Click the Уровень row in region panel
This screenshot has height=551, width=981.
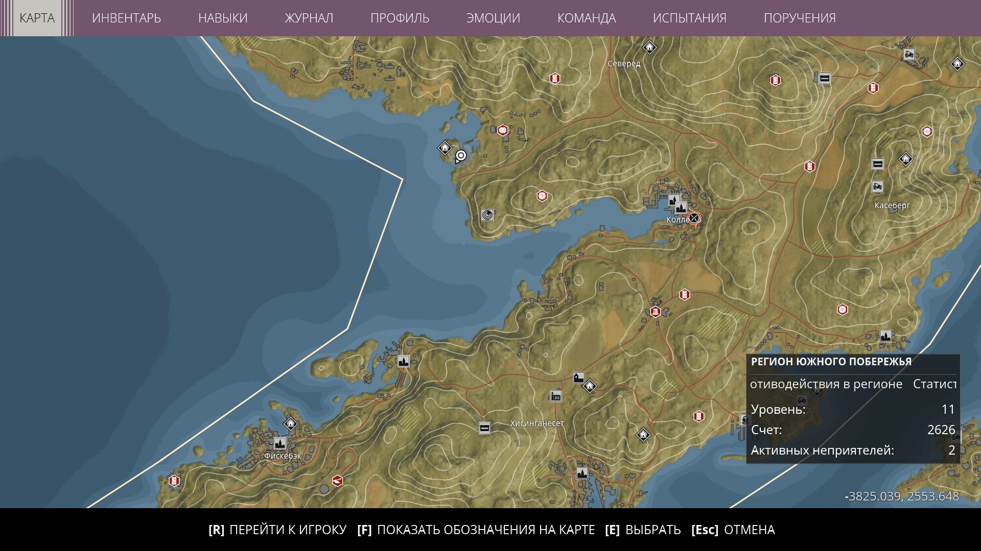pos(853,409)
